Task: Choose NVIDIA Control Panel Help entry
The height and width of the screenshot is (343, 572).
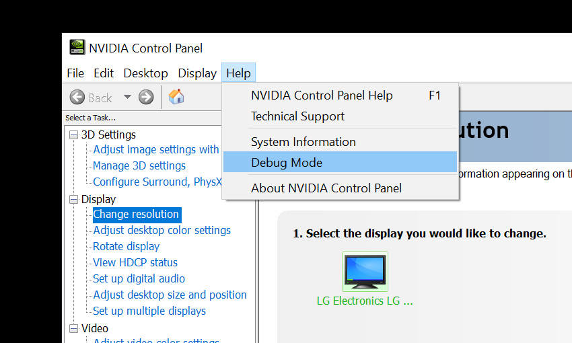Action: click(340, 96)
